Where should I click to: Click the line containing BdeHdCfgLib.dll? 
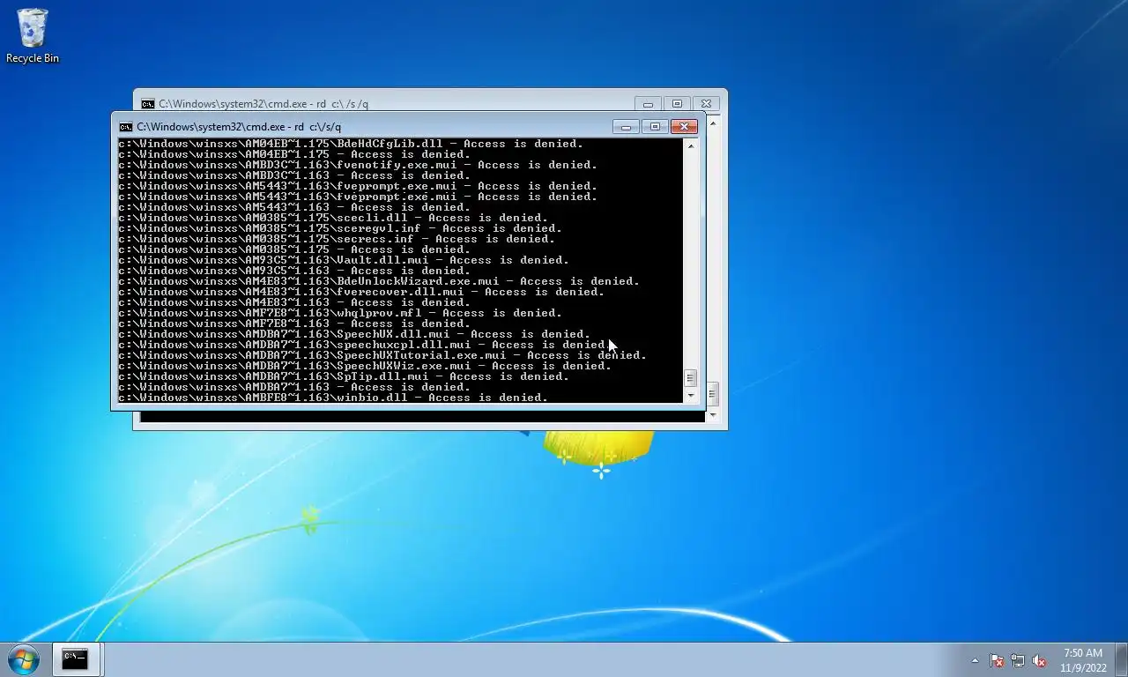[x=351, y=144]
